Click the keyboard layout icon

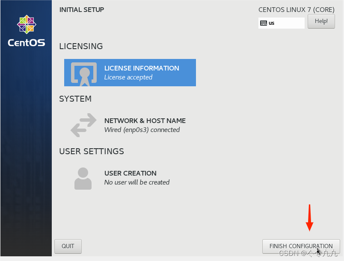point(263,23)
